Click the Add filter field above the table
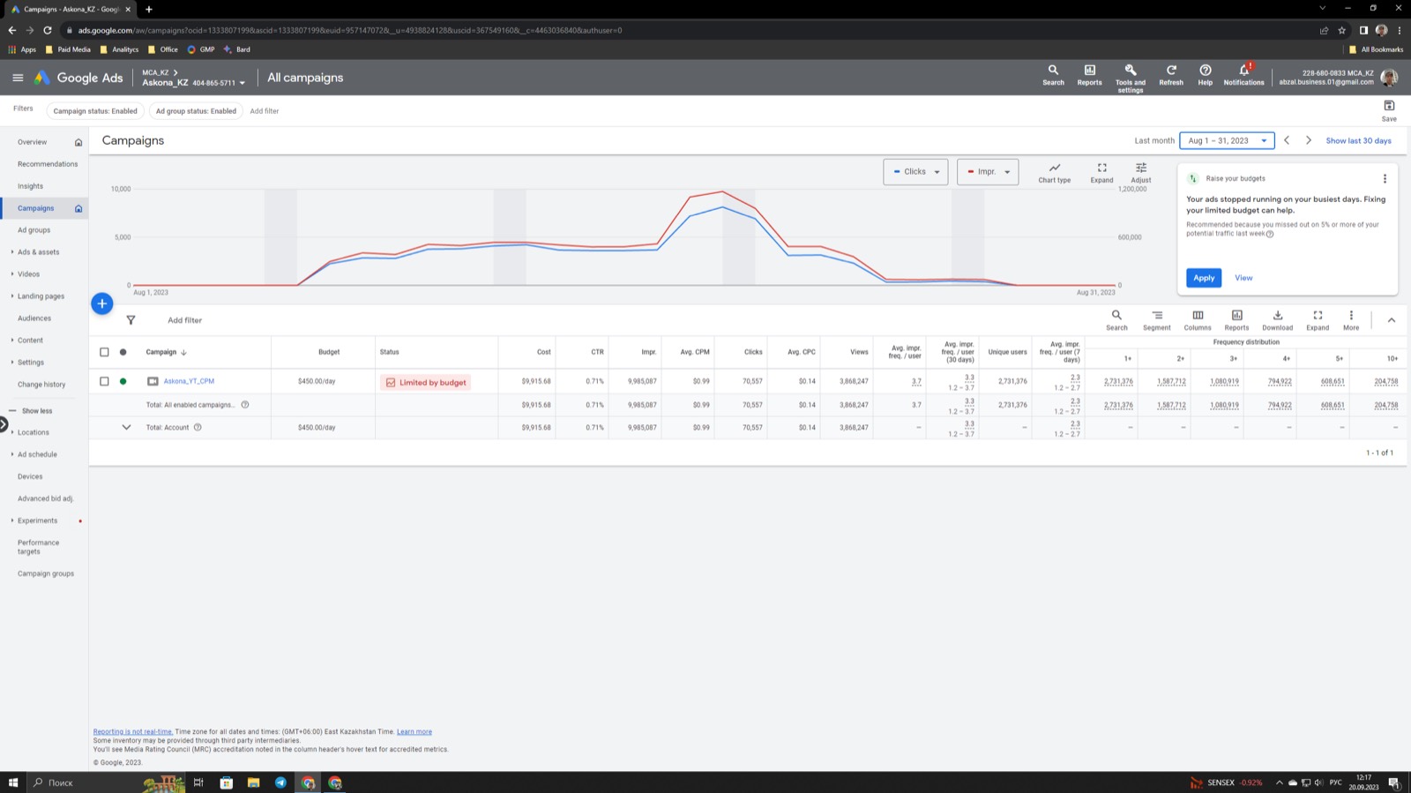 coord(184,320)
